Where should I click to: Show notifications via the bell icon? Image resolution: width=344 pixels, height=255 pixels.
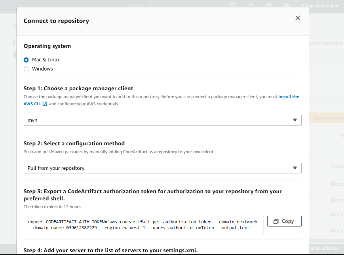(251, 6)
